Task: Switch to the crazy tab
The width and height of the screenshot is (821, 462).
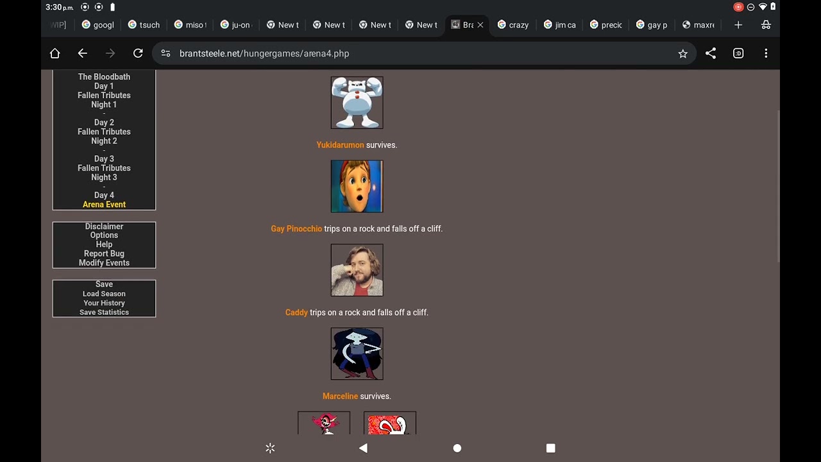Action: (514, 25)
